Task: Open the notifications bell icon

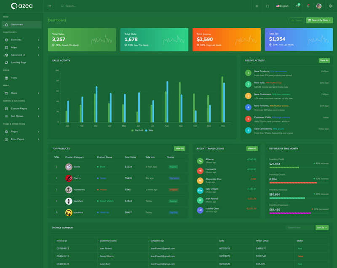Action: (x=308, y=6)
